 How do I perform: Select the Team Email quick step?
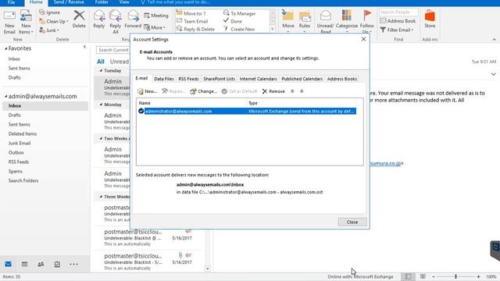[192, 21]
